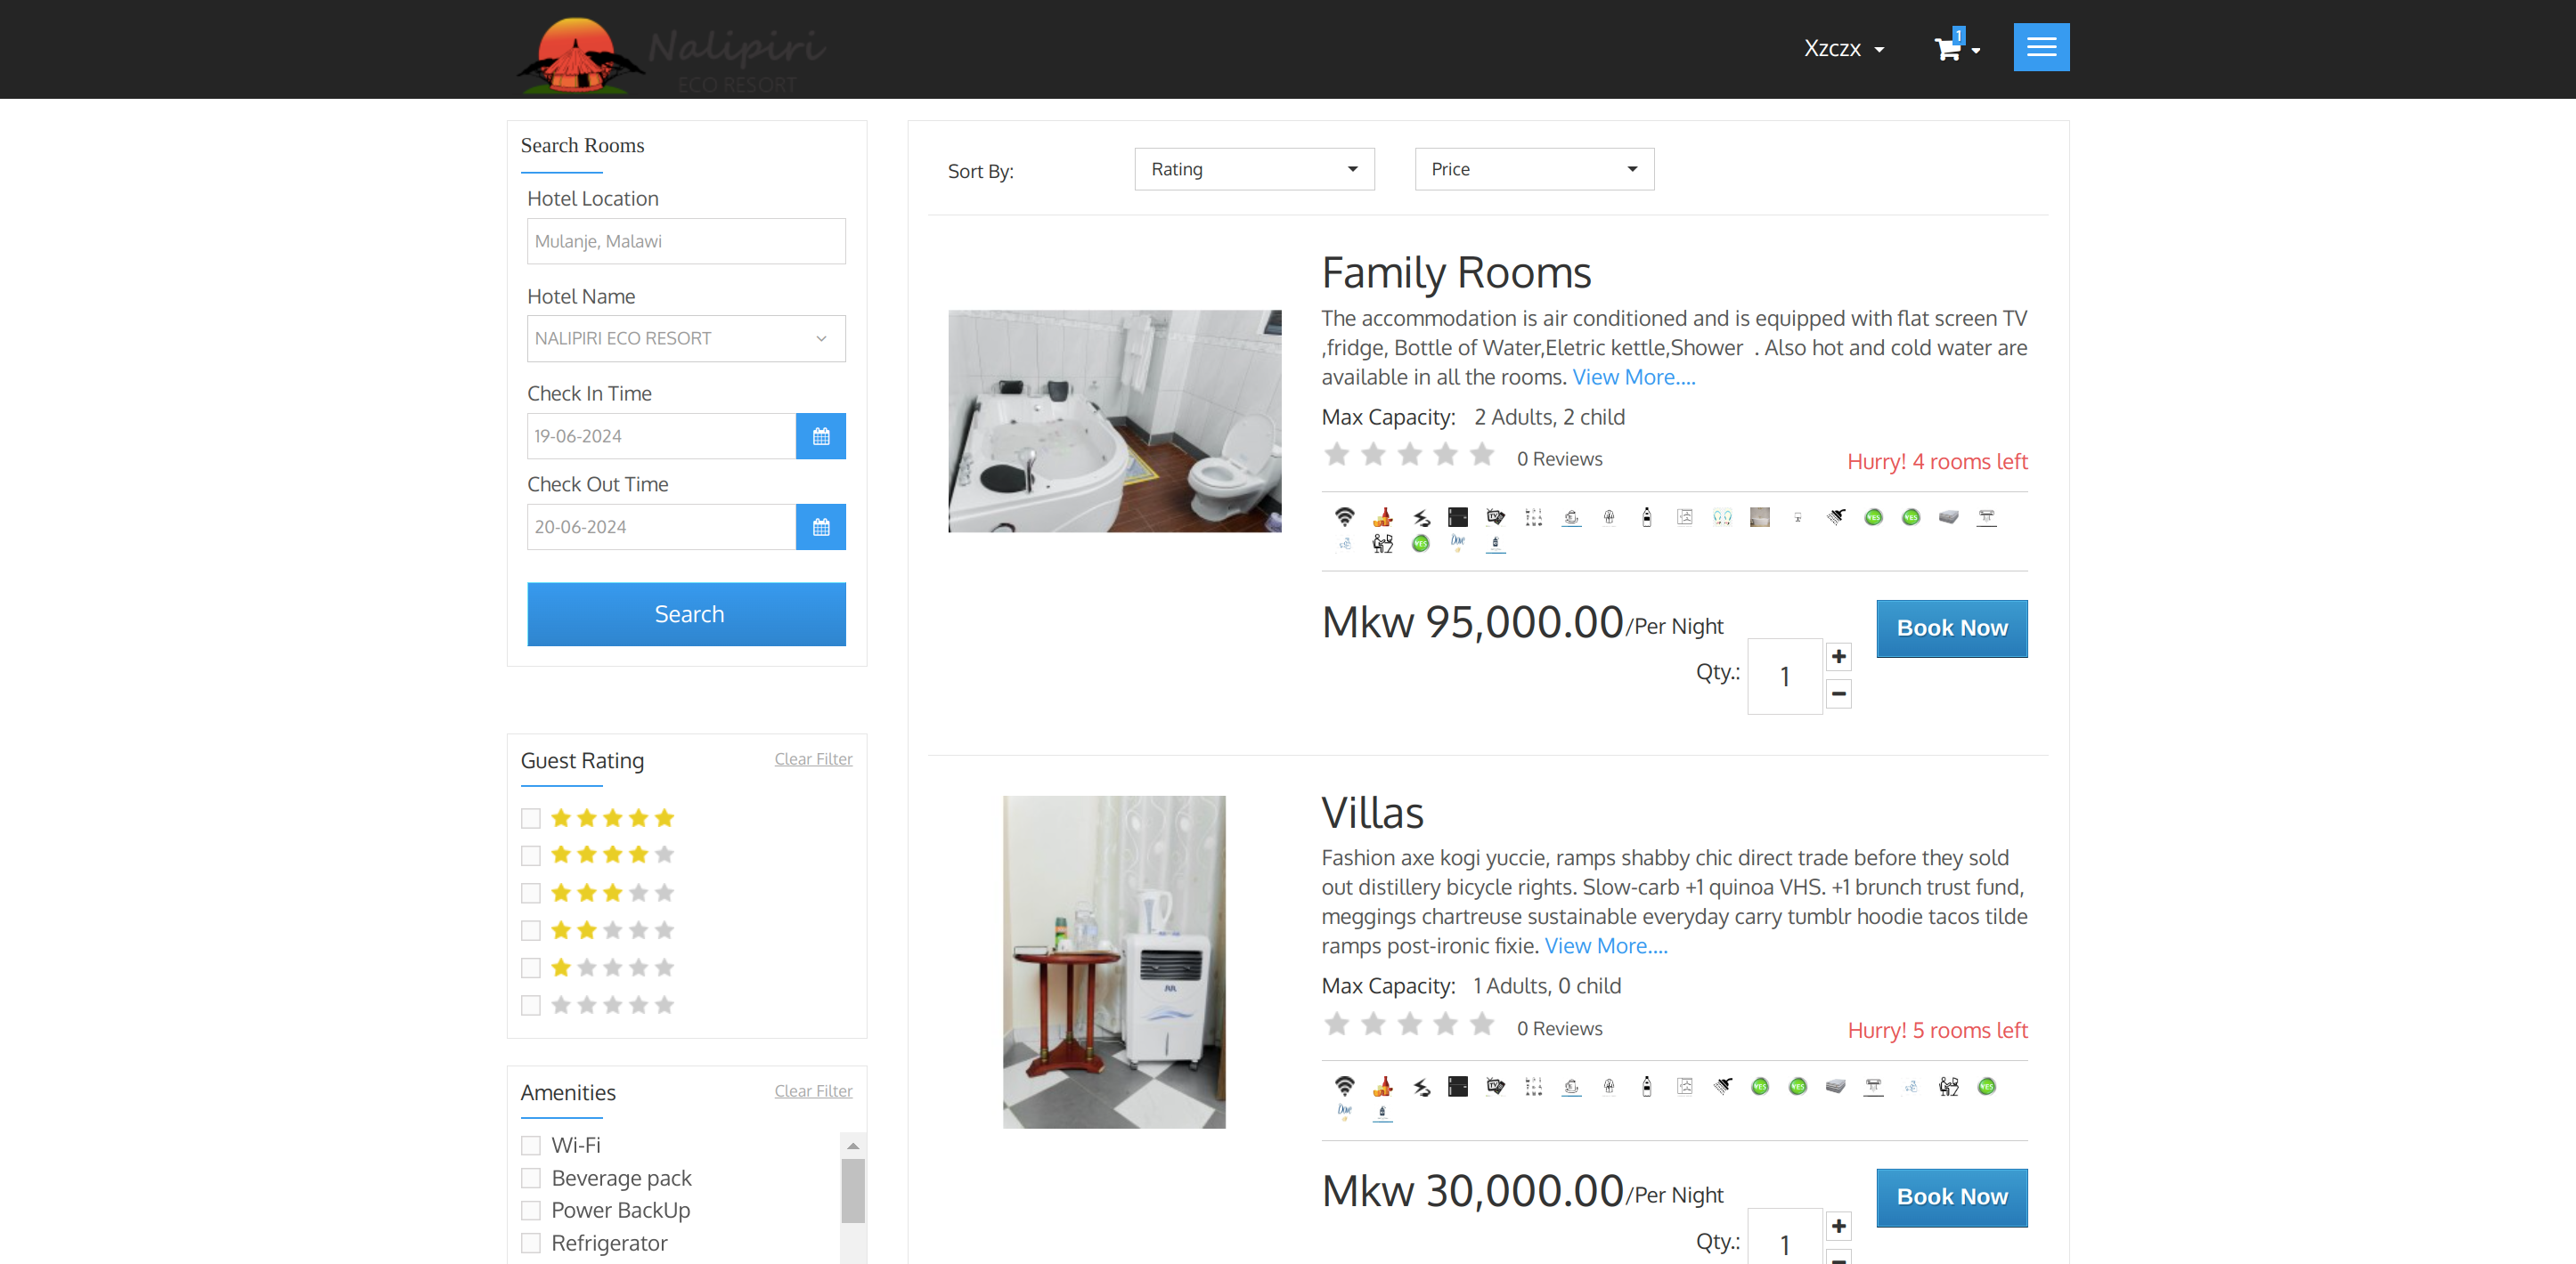Click the Wi-Fi amenity icon on Family Rooms
Screen dimensions: 2576x1264
point(1346,515)
